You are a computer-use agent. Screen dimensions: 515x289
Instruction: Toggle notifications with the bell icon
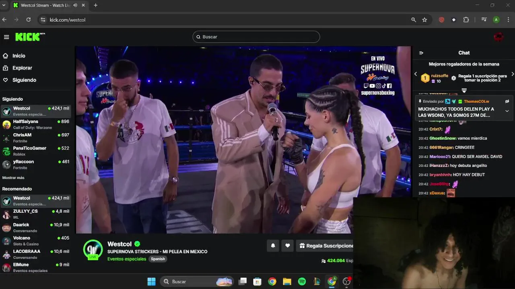coord(273,246)
